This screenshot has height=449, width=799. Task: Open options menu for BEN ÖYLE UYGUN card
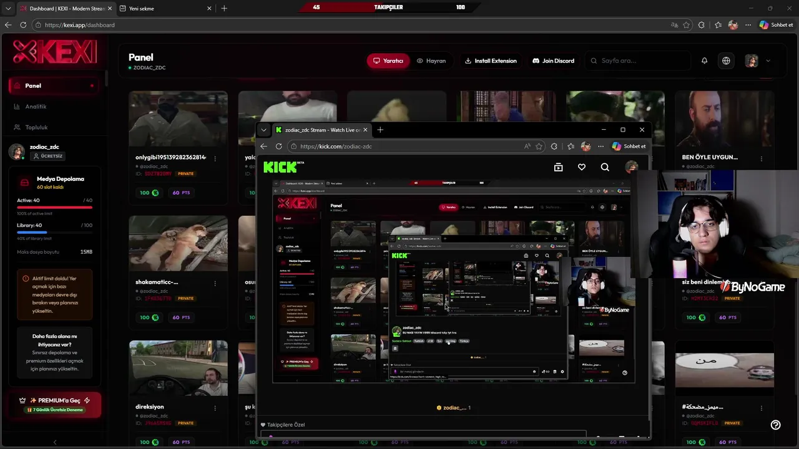tap(761, 158)
